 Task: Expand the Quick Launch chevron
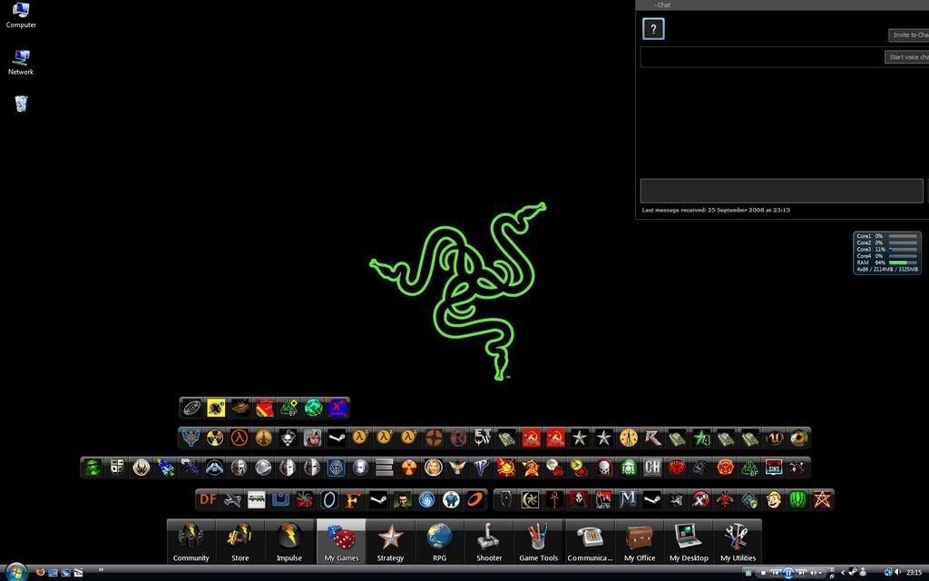pos(101,570)
